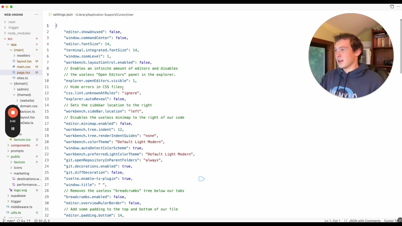Open the editor more actions ellipsis
The image size is (402, 226).
click(x=398, y=7)
